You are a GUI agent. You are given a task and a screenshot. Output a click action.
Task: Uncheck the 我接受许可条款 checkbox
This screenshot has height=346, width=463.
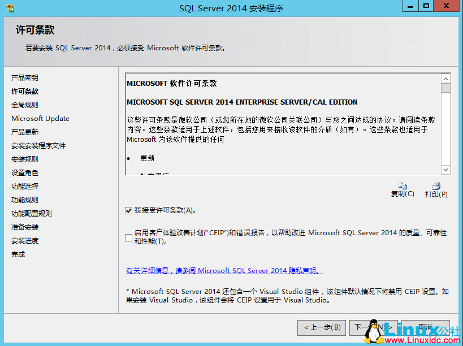(x=129, y=210)
